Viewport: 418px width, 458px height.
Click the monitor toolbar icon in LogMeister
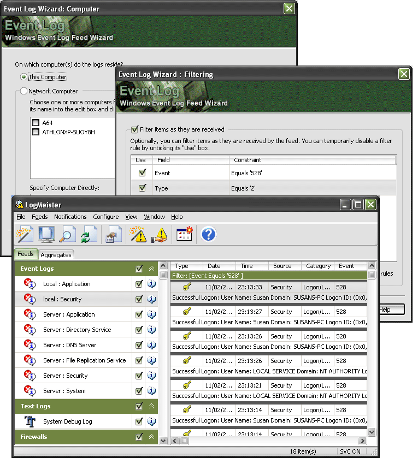pos(46,234)
